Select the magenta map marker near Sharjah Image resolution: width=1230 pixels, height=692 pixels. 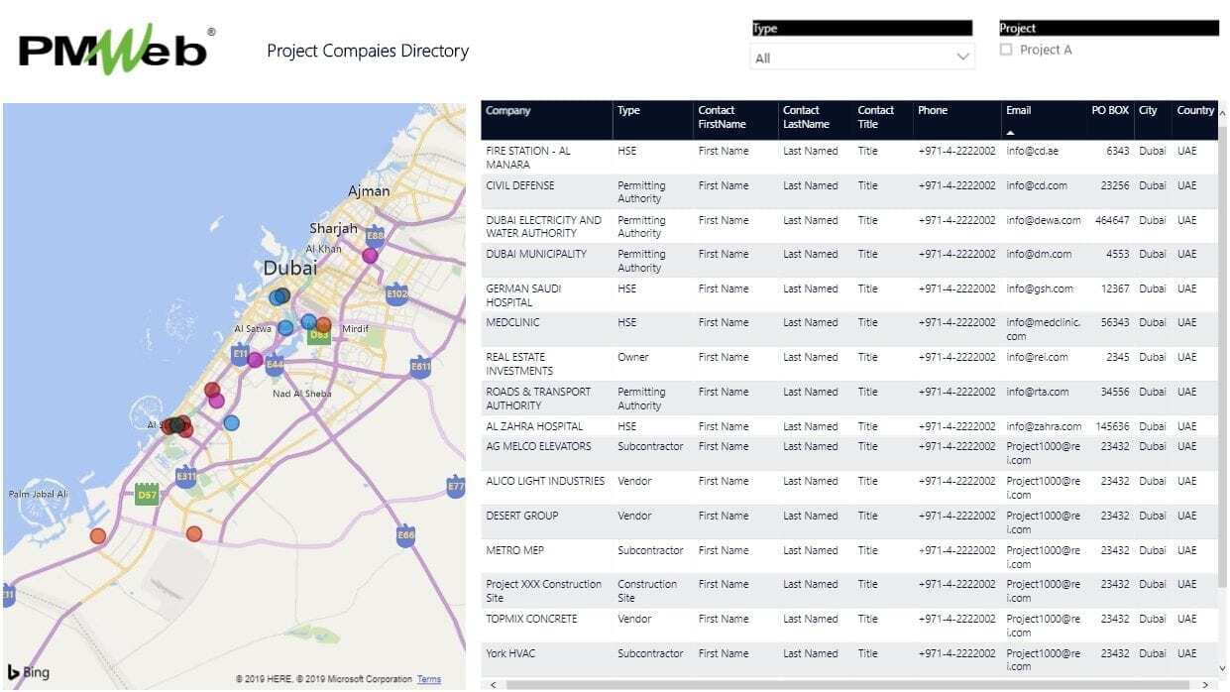click(x=370, y=256)
